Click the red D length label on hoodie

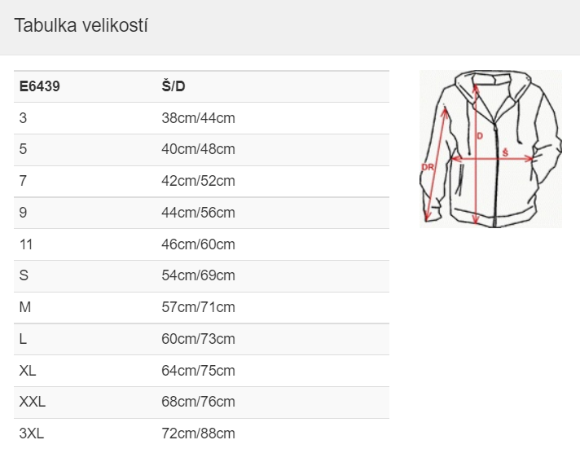(x=480, y=136)
